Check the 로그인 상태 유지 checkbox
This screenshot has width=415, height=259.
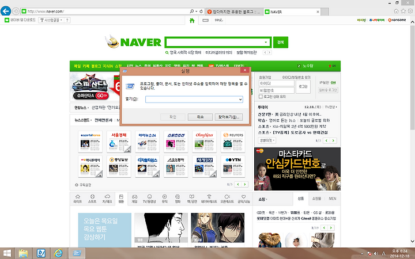point(261,97)
